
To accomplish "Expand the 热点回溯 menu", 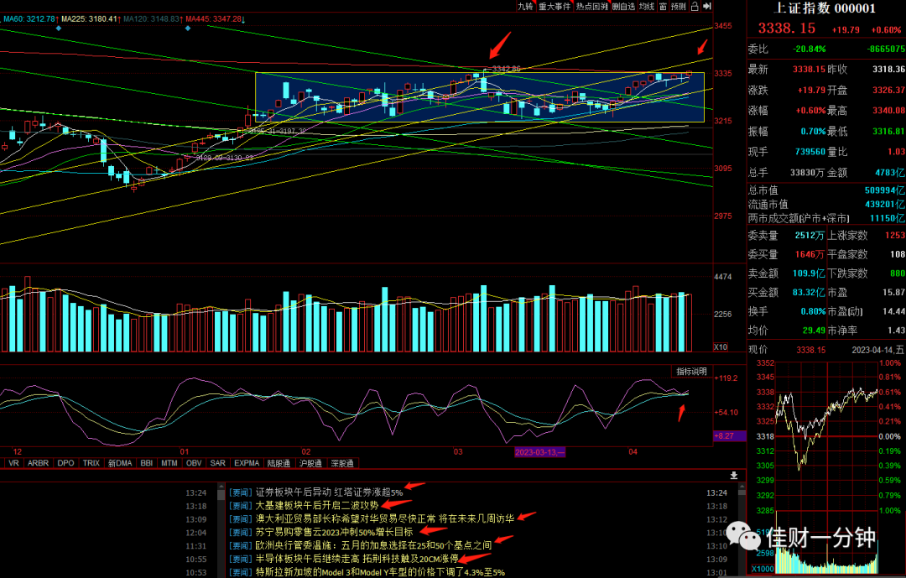I will click(x=591, y=7).
